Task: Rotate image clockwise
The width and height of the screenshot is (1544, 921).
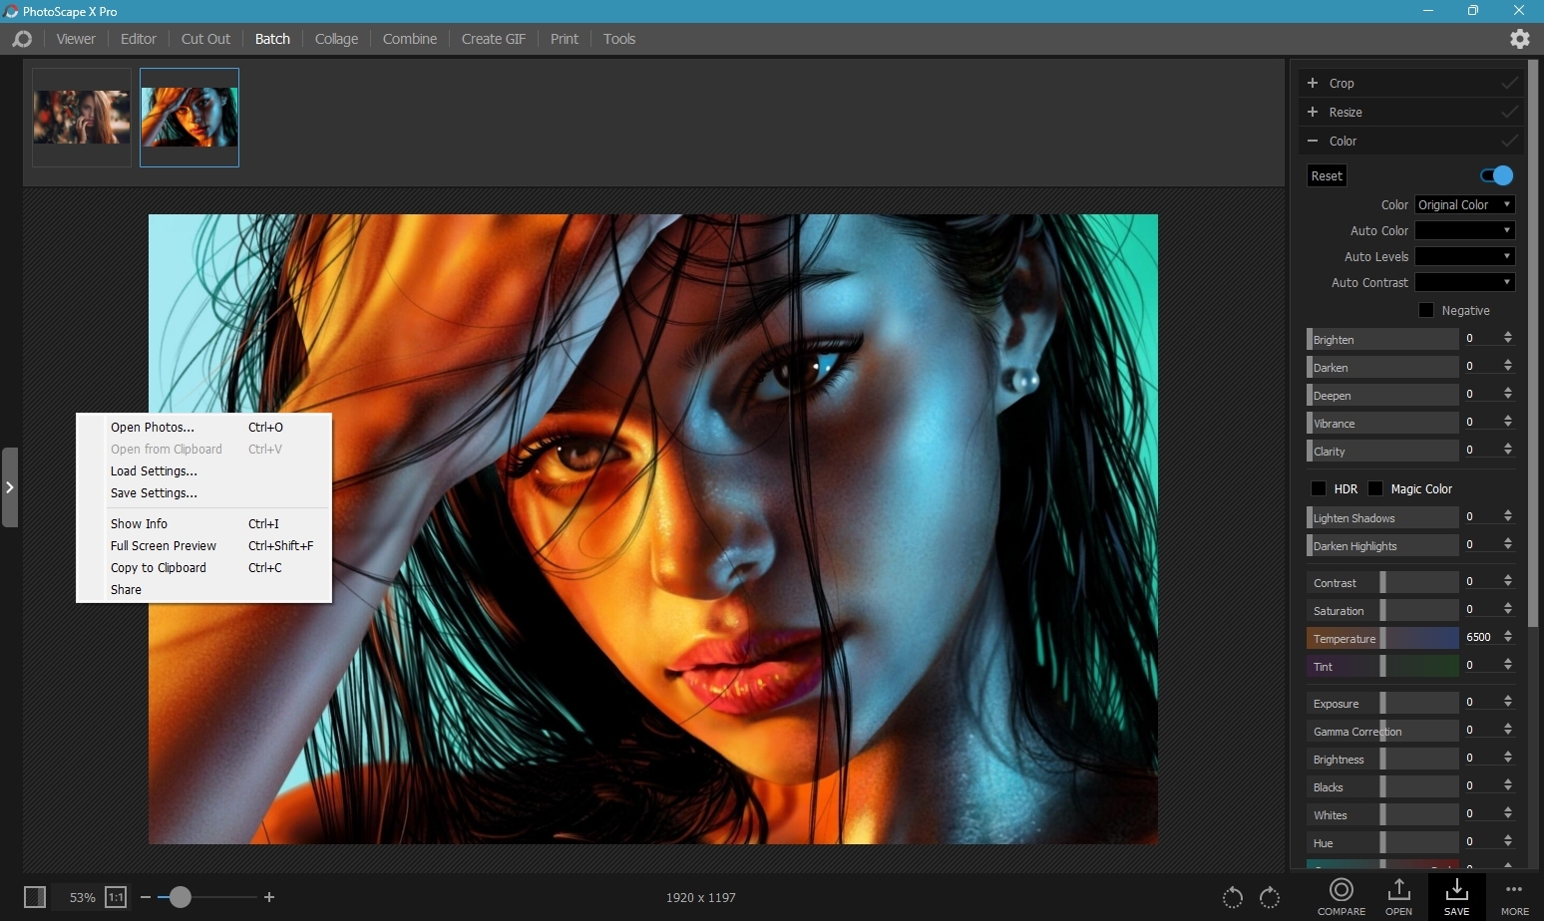Action: (x=1270, y=897)
